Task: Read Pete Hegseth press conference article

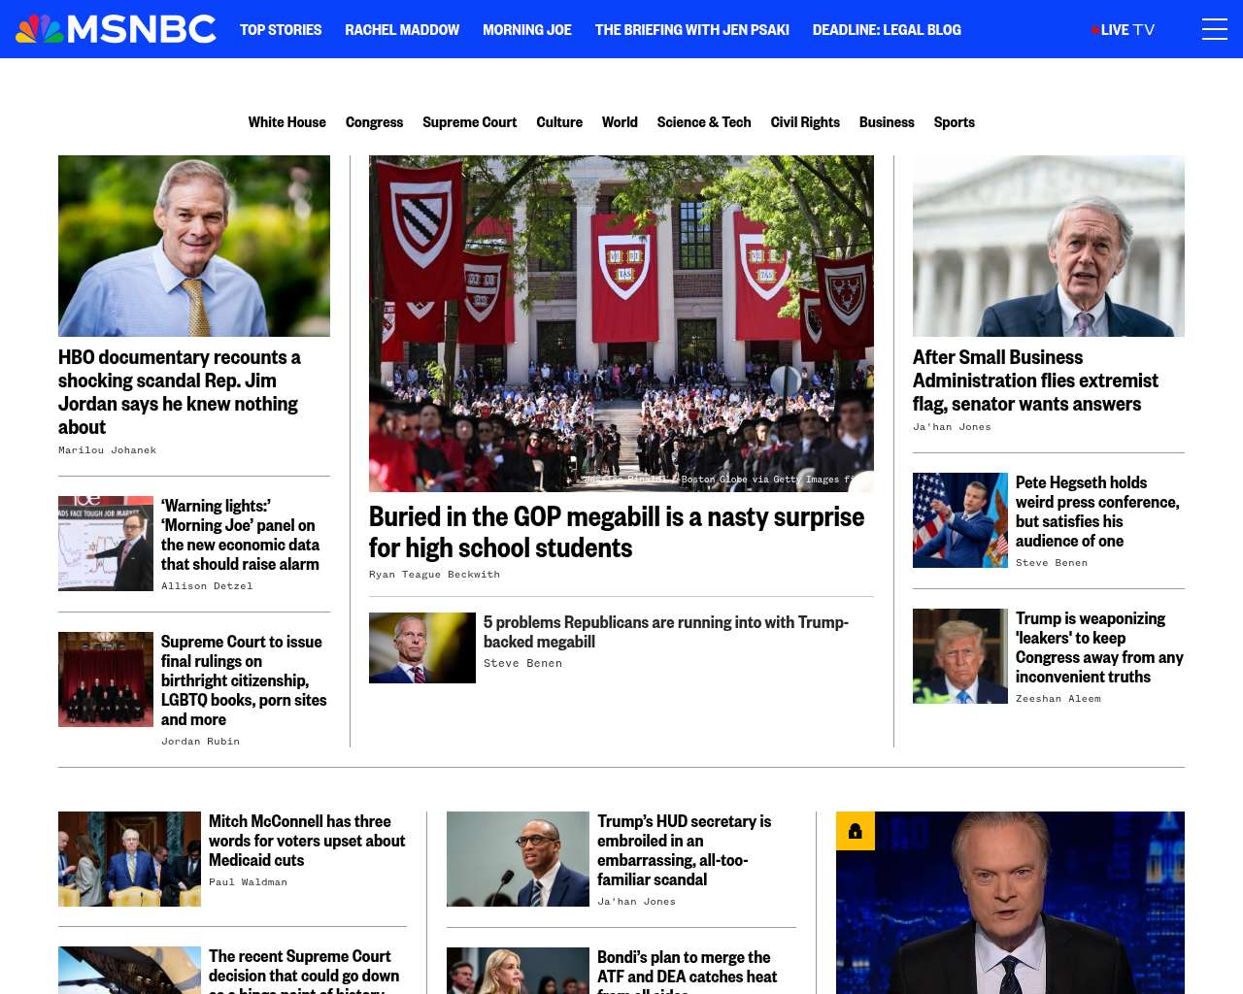Action: coord(1097,512)
